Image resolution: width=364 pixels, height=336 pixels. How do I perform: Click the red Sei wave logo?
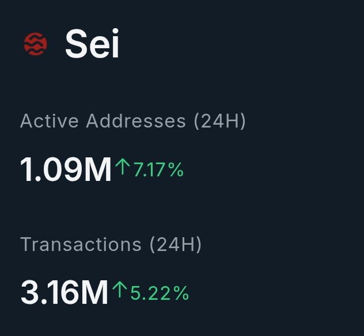36,44
